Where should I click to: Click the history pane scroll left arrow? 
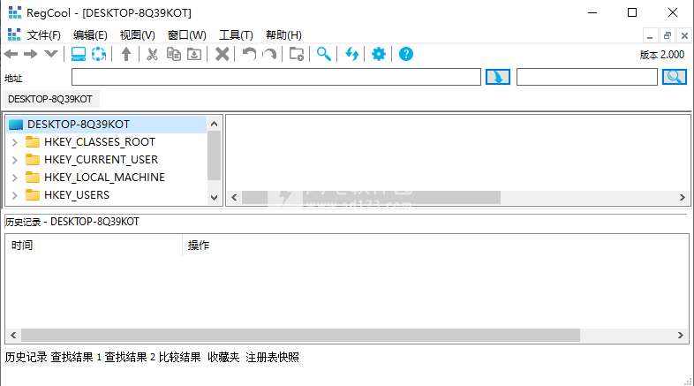tap(13, 335)
